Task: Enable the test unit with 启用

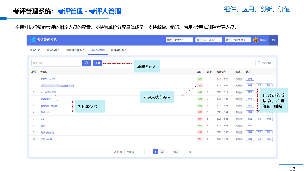Action: [259, 119]
